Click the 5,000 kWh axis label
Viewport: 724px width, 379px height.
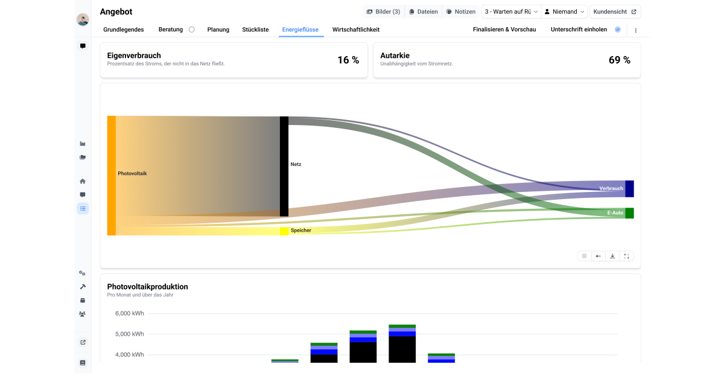[x=130, y=334]
